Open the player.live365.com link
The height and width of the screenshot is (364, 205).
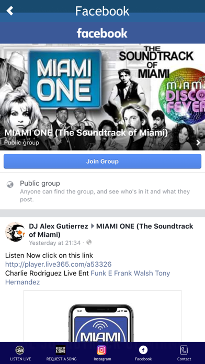pyautogui.click(x=58, y=264)
